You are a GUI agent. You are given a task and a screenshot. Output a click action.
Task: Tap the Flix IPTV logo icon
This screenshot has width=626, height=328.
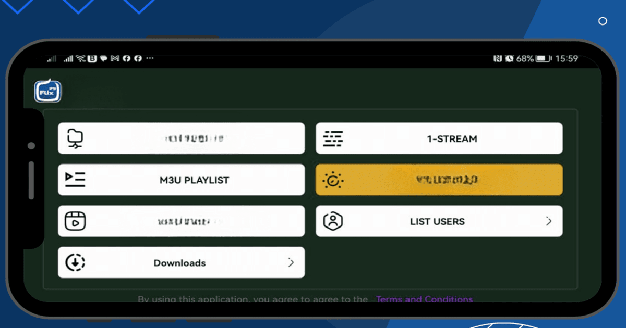point(48,91)
